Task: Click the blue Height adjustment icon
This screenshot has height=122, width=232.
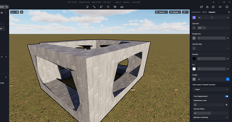Action: 228,79
